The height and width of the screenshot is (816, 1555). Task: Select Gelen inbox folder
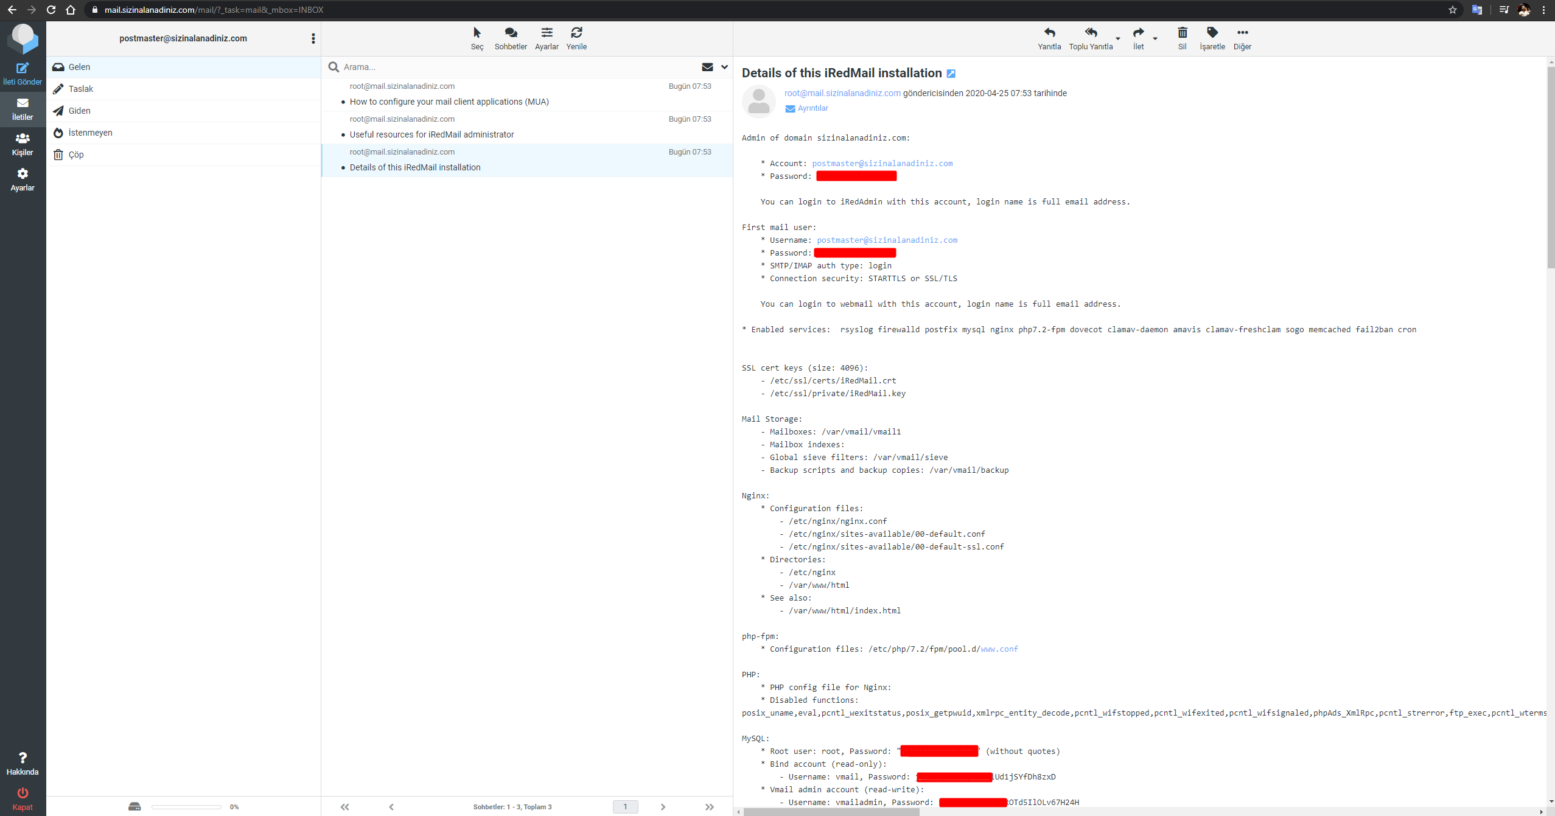(183, 67)
